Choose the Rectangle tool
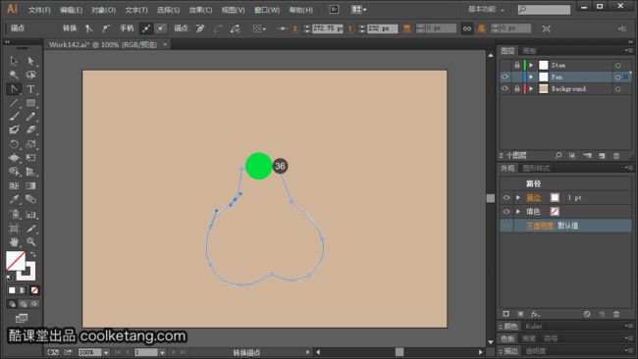The width and height of the screenshot is (638, 359). (30, 103)
